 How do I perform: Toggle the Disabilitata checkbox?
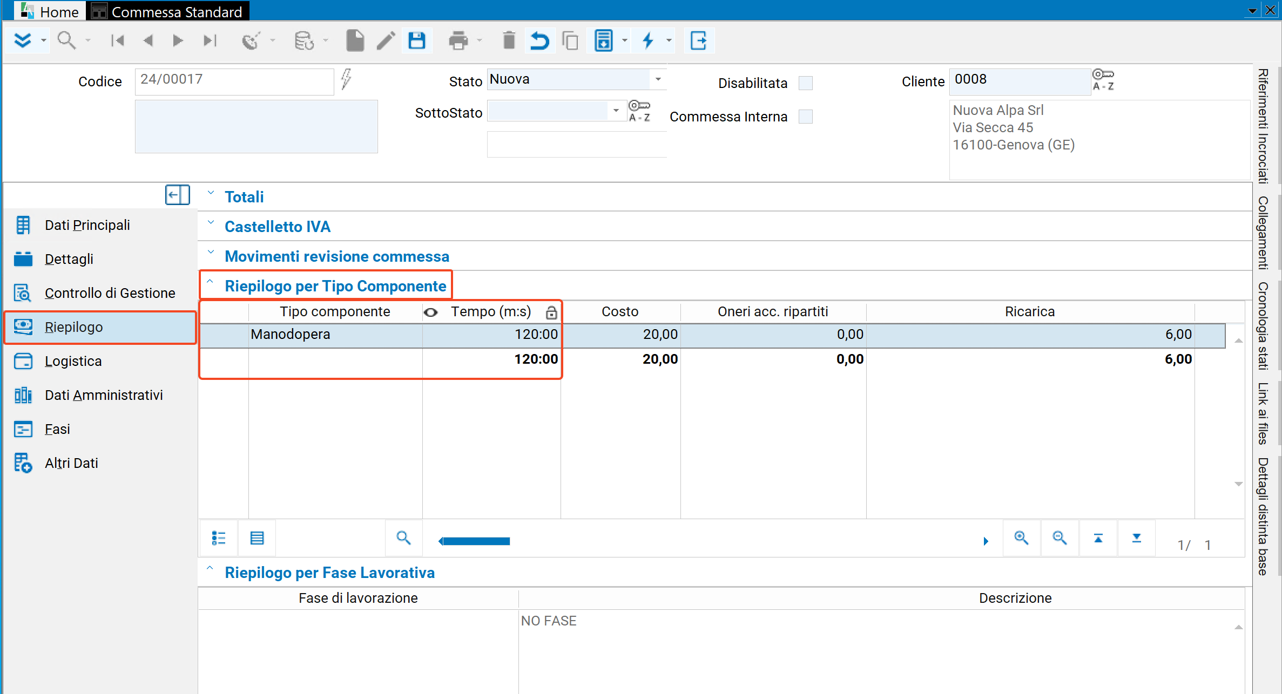tap(805, 83)
